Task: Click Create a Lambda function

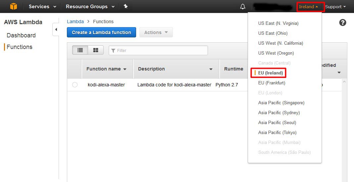Action: 101,32
